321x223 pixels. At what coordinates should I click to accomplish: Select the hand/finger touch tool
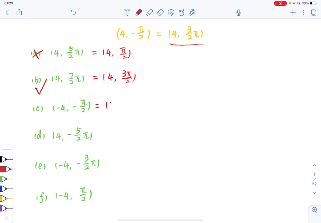pos(182,12)
